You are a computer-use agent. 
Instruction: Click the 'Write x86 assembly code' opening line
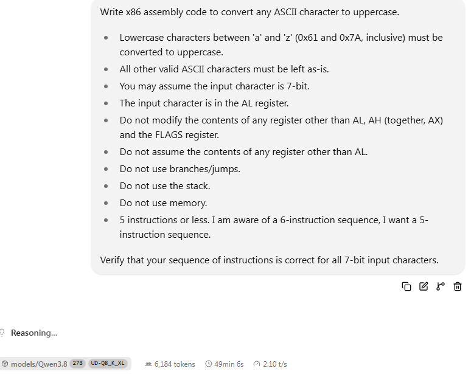249,12
